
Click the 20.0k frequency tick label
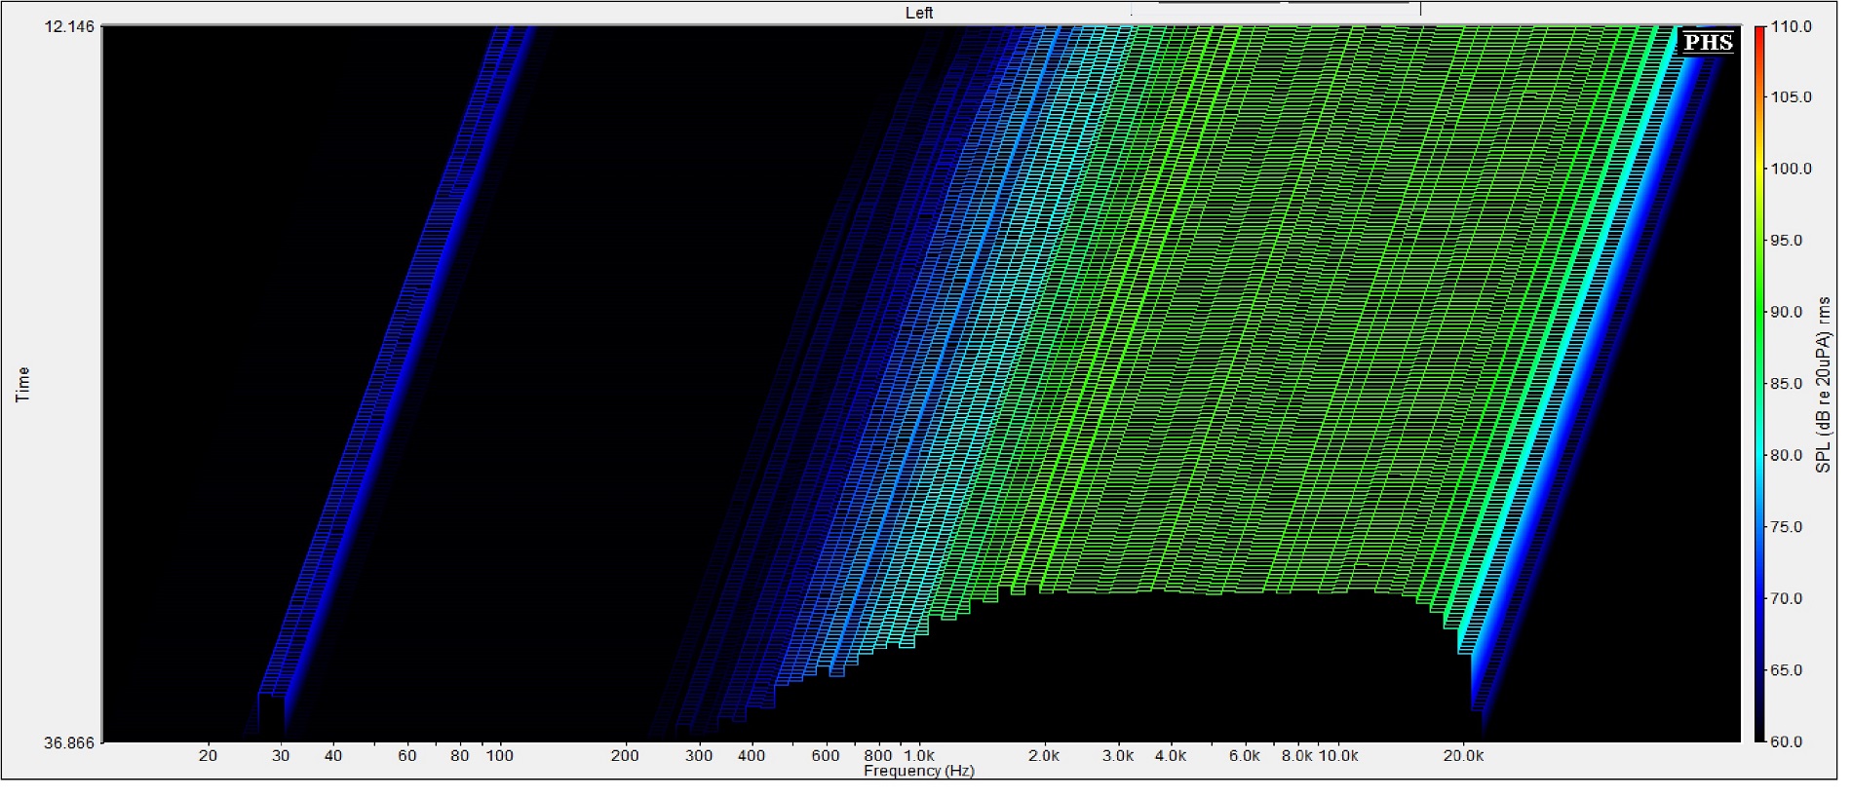coord(1463,755)
